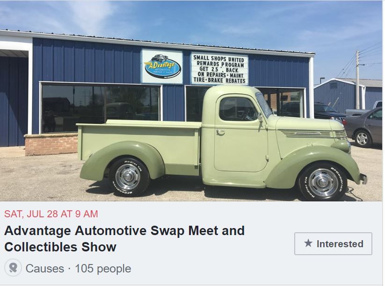Viewport: 385px width, 286px height.
Task: Click the truck's front wheel in photo
Action: (323, 182)
